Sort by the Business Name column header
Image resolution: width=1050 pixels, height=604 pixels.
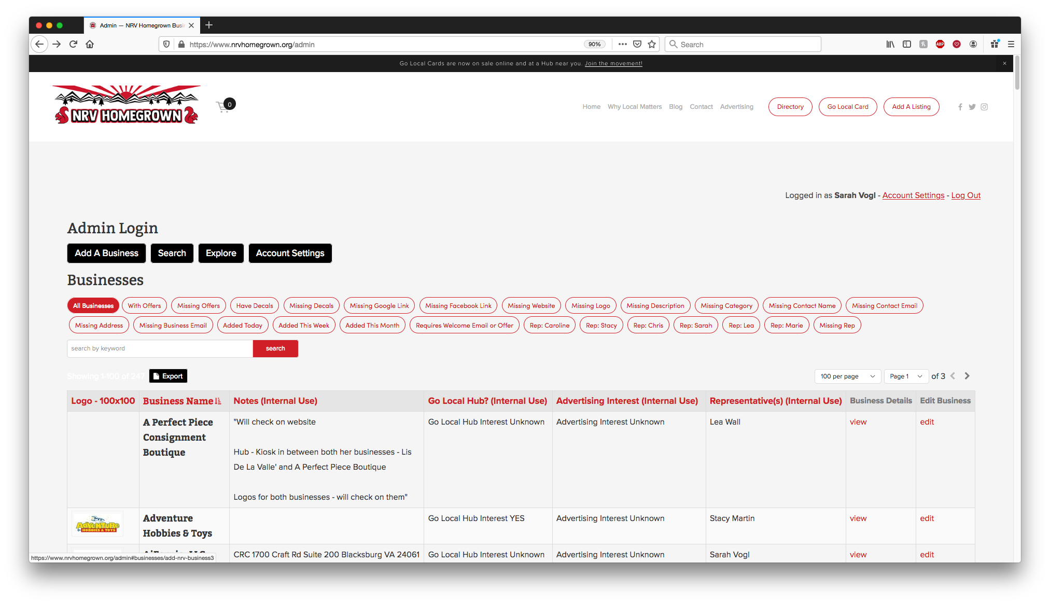click(x=182, y=401)
